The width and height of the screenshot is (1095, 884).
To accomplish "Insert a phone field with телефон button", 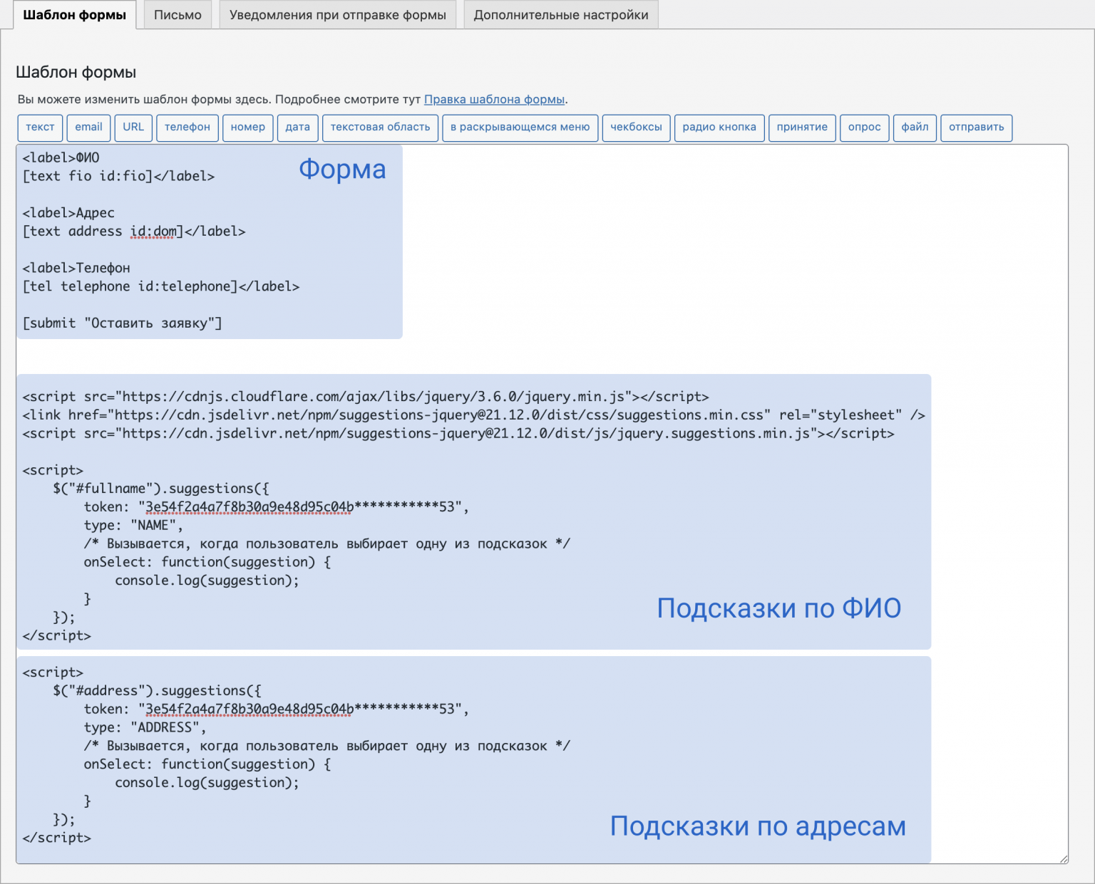I will coord(187,128).
